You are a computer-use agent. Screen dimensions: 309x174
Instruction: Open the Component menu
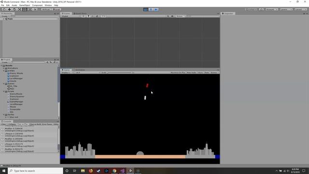pos(37,5)
